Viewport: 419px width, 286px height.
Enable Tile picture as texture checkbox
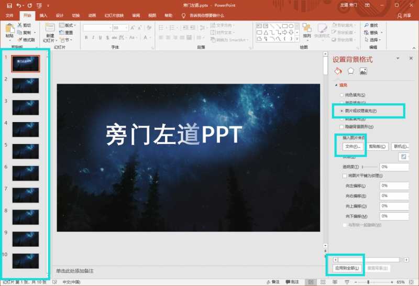(x=345, y=175)
